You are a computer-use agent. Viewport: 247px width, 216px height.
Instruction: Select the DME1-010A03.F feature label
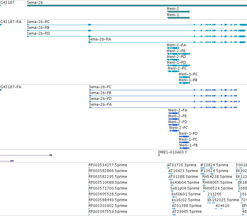(172, 152)
